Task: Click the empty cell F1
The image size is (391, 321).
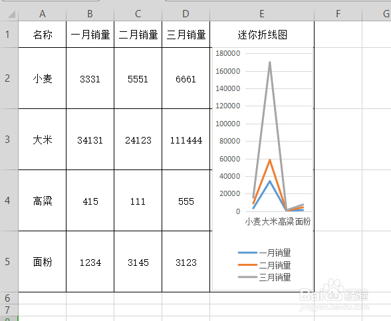Action: (x=338, y=35)
